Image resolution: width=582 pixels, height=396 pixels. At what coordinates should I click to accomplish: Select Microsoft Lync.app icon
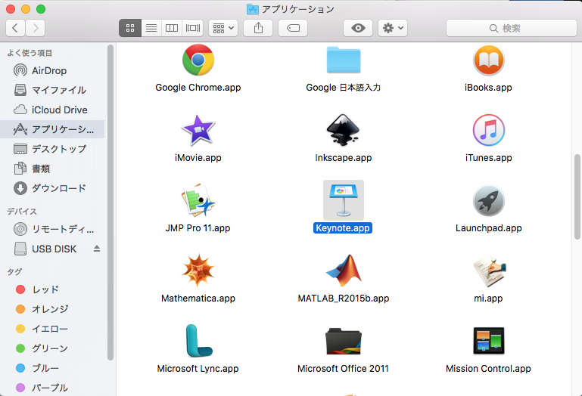(x=198, y=340)
